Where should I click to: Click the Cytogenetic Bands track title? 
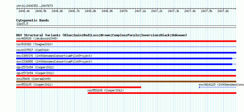coord(33,20)
